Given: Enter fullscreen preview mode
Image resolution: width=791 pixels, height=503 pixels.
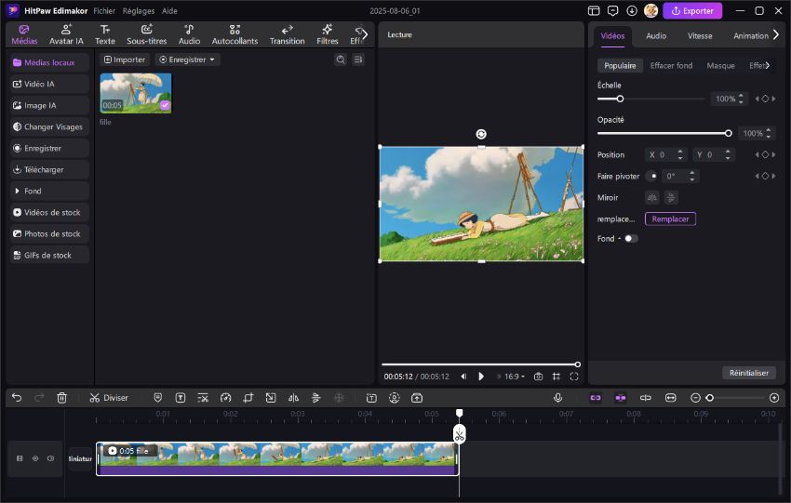Looking at the screenshot, I should (574, 377).
